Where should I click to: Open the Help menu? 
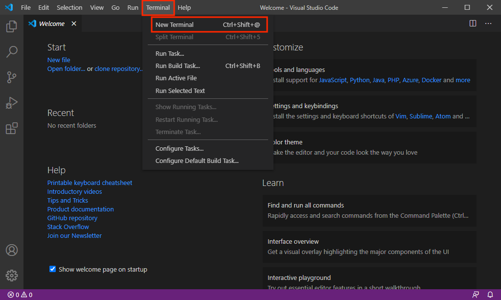point(184,7)
